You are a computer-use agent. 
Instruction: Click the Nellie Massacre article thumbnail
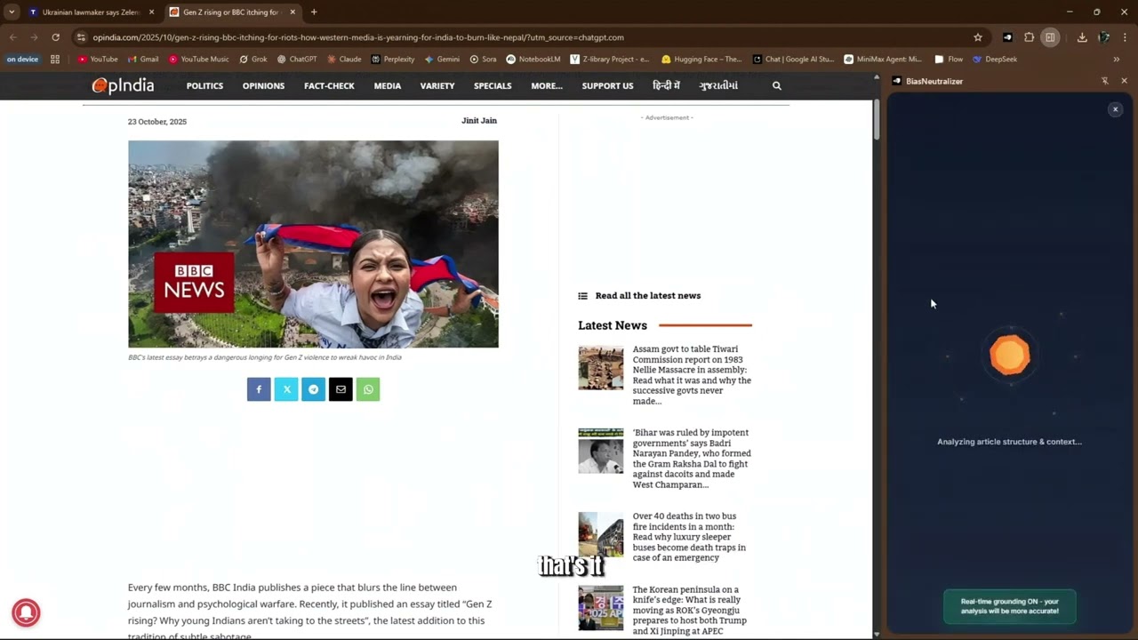click(x=601, y=368)
